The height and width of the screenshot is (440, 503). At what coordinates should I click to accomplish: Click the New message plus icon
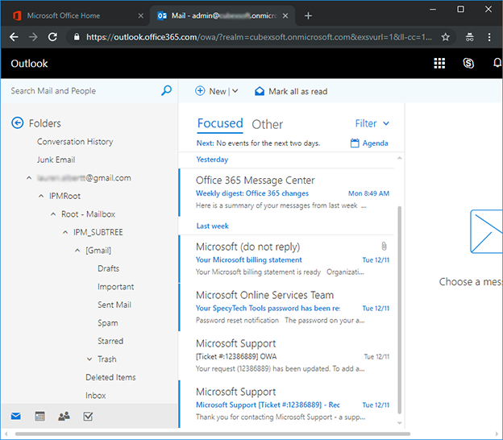200,91
